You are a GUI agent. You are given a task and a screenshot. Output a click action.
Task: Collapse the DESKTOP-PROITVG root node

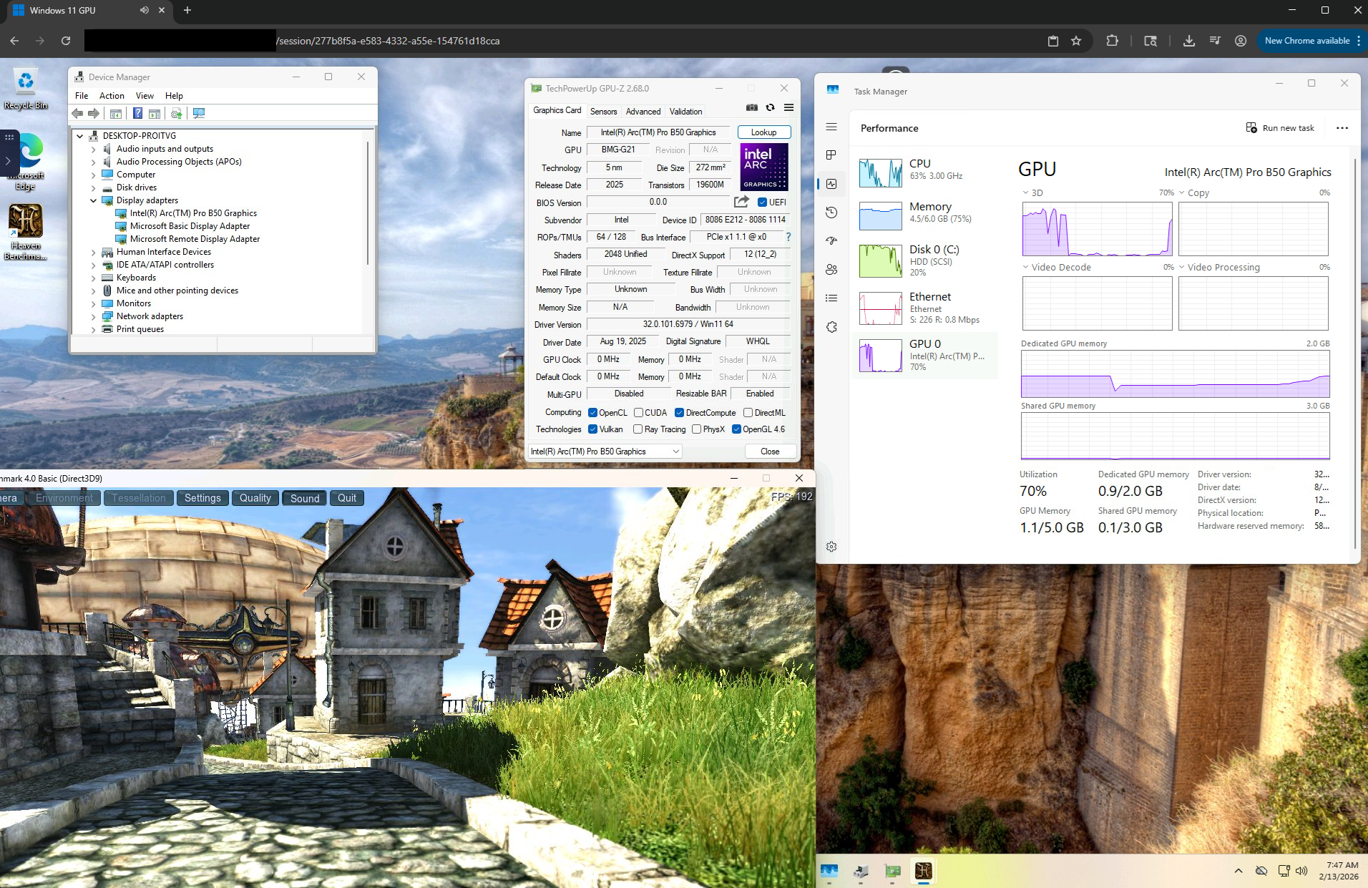tap(79, 136)
